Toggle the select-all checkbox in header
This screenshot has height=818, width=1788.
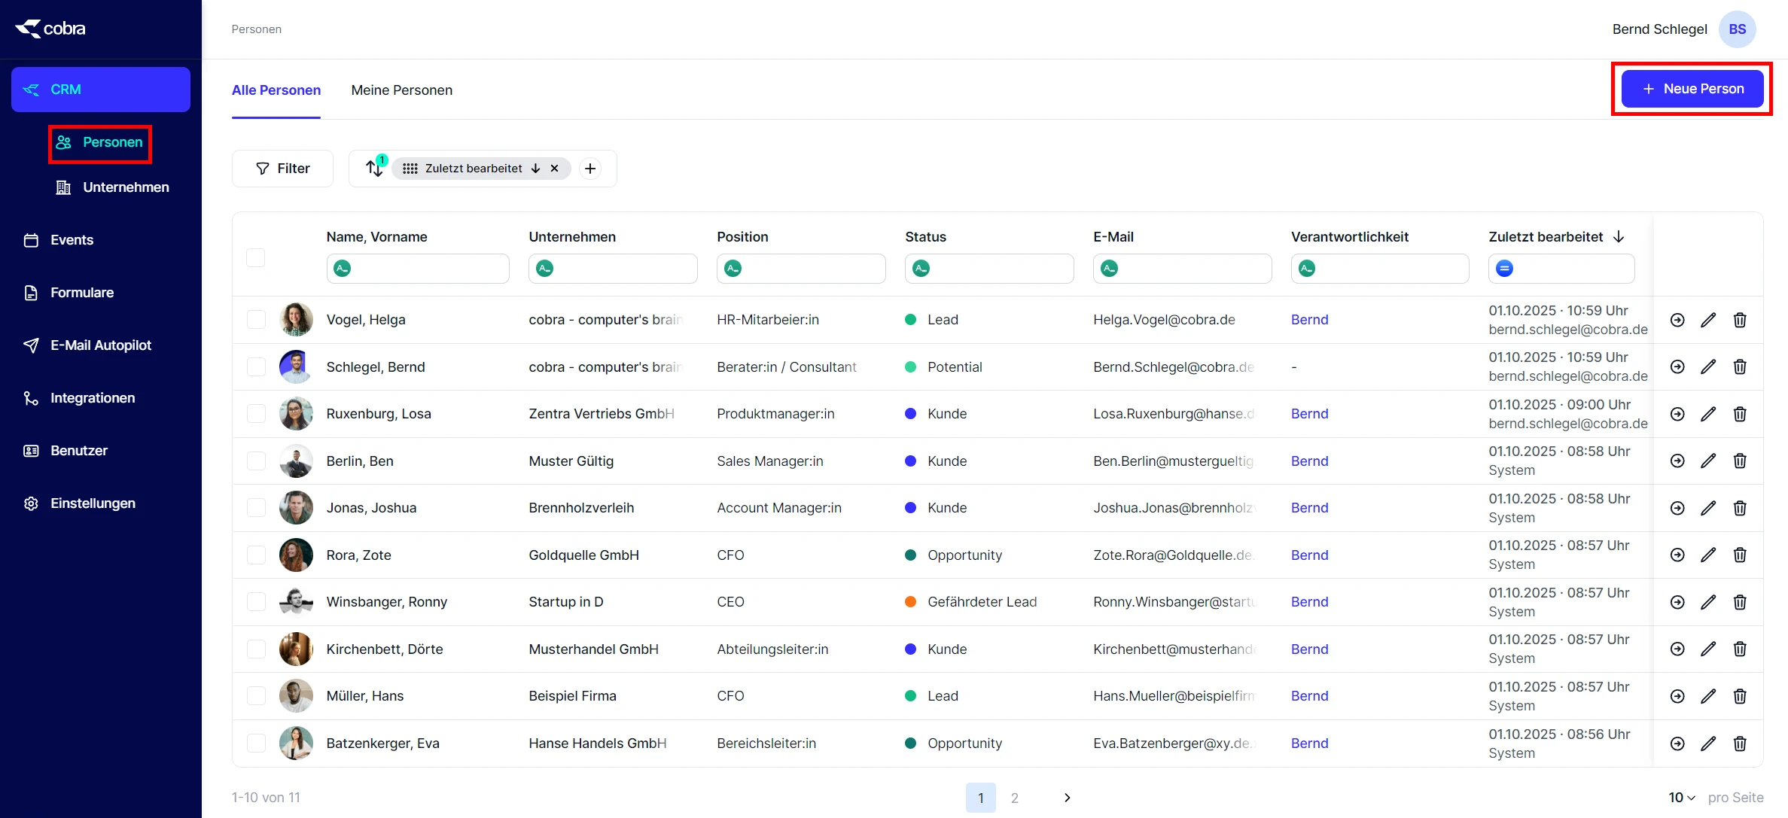click(256, 257)
